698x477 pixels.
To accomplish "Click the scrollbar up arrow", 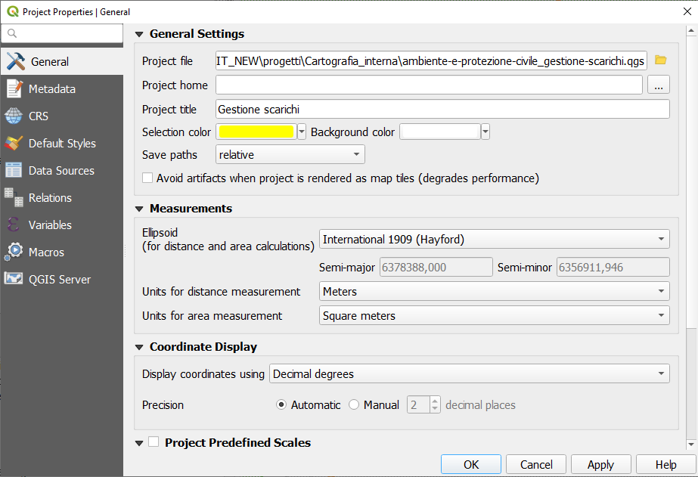I will [691, 31].
